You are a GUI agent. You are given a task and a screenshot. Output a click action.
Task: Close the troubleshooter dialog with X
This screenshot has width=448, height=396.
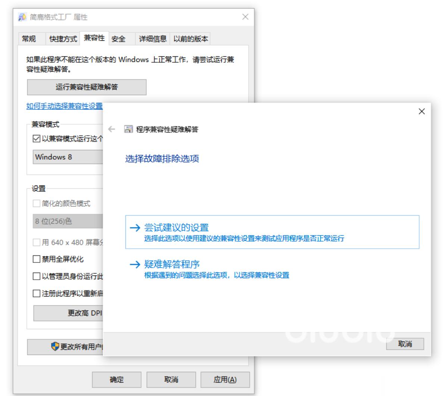[x=421, y=111]
